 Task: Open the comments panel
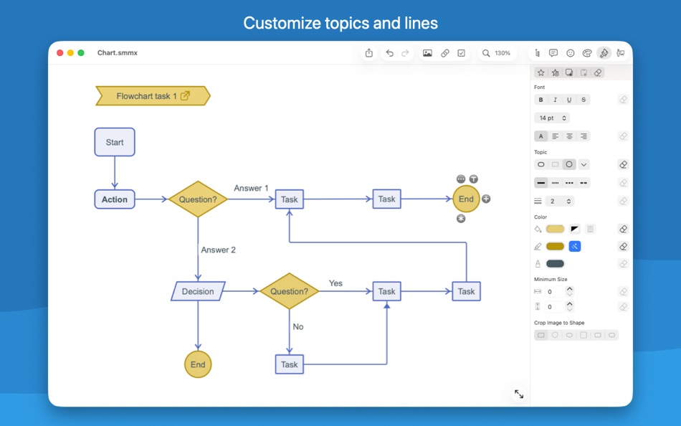click(x=553, y=52)
